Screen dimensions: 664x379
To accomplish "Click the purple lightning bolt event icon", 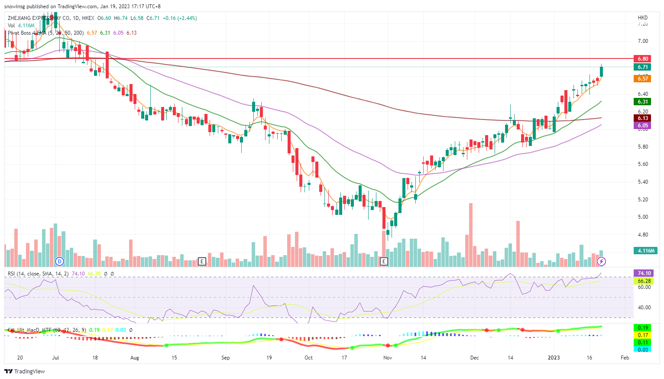I will 602,261.
